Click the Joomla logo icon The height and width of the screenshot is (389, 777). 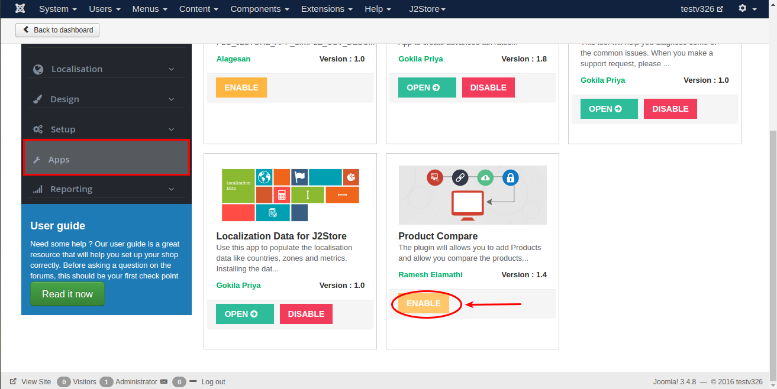(x=21, y=9)
